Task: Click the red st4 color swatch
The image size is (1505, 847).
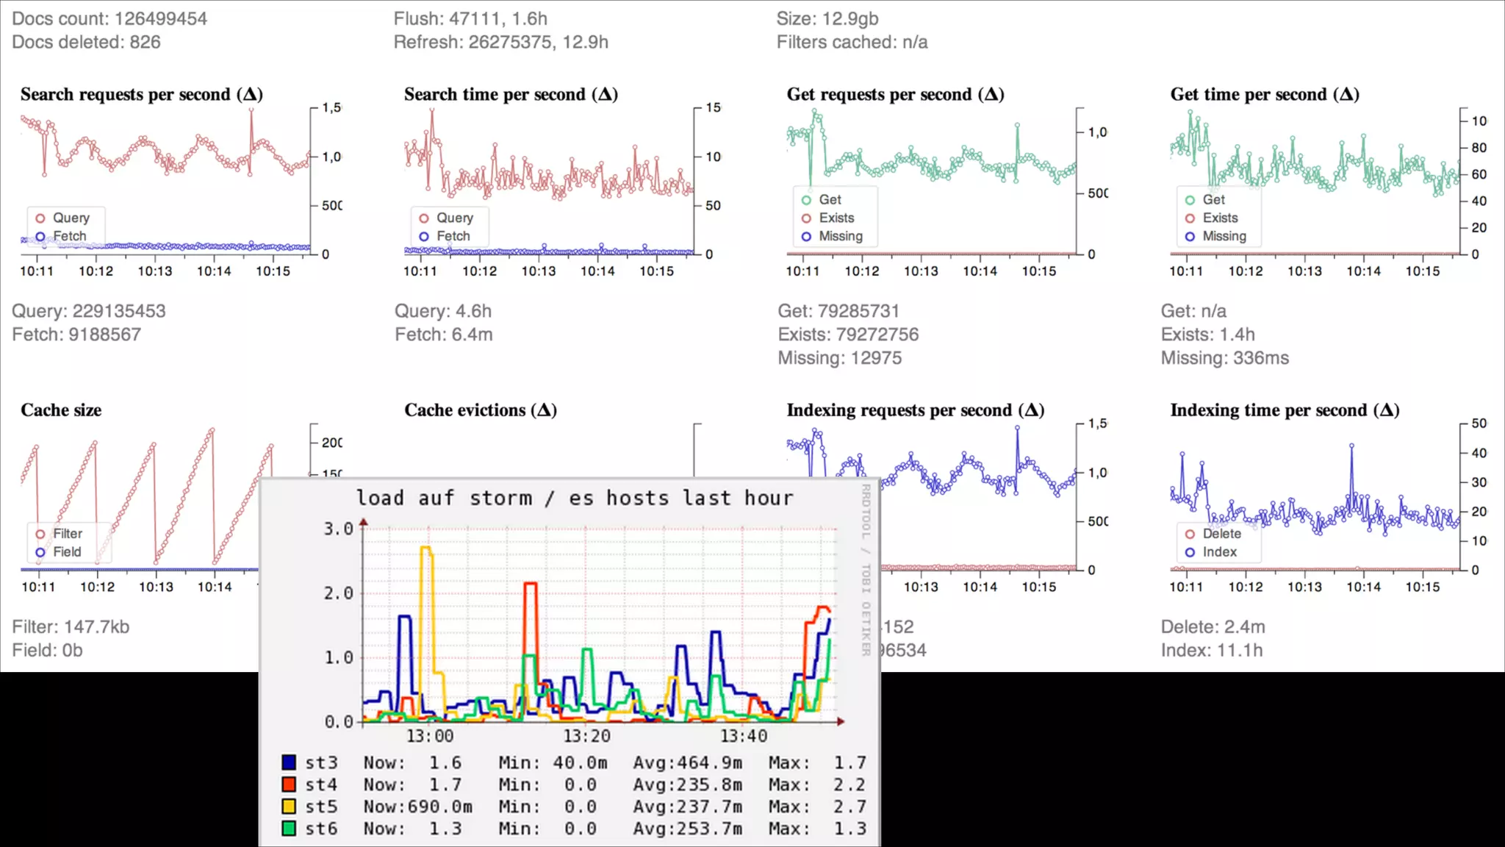Action: click(x=289, y=785)
